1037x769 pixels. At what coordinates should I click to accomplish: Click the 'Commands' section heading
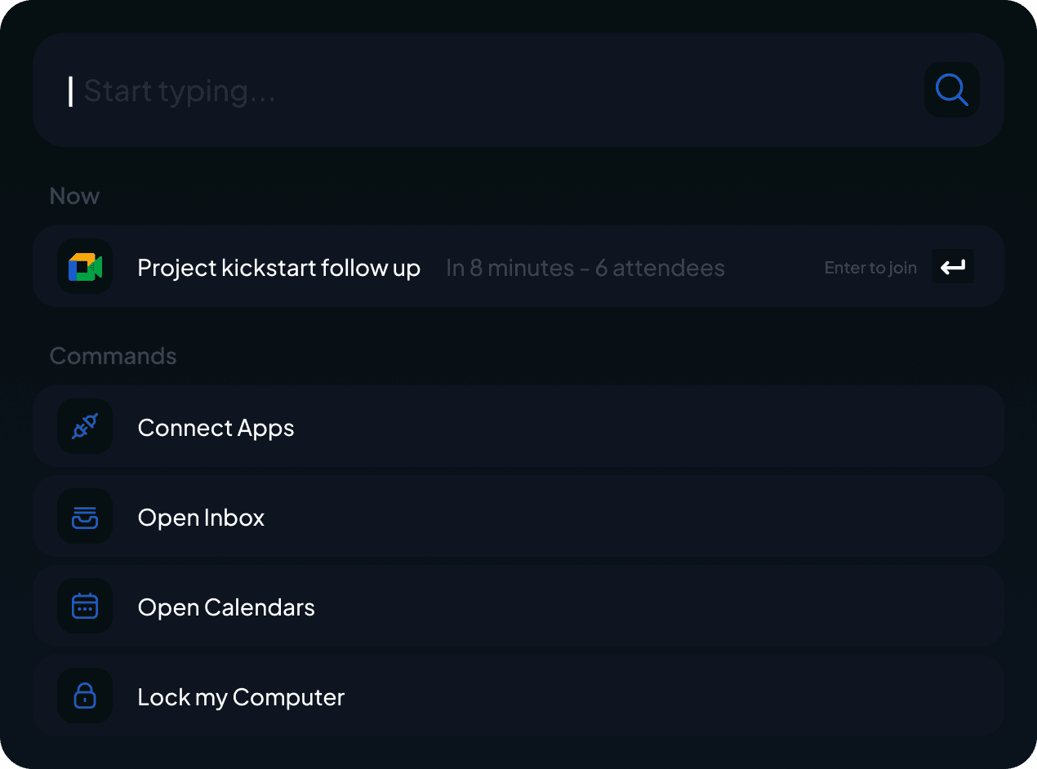point(113,356)
